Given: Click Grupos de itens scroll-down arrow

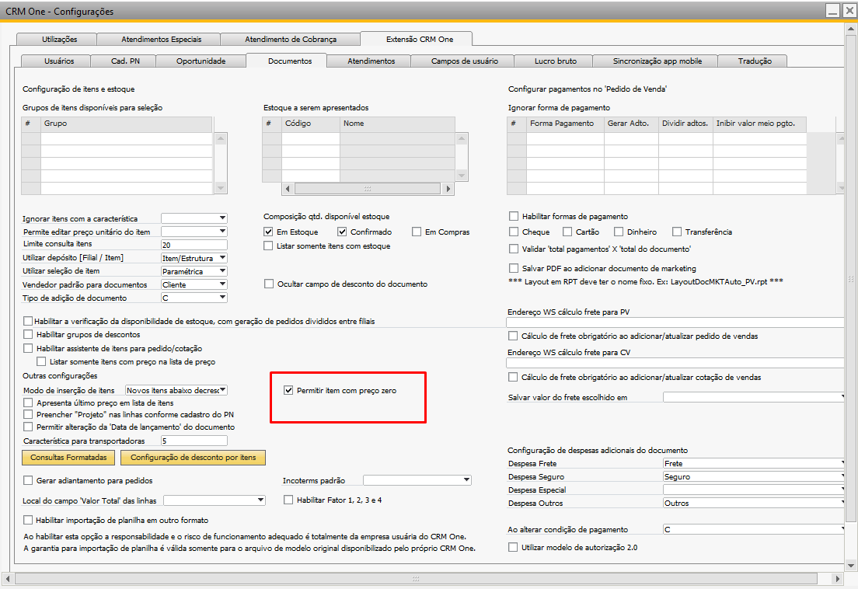Looking at the screenshot, I should pos(221,187).
